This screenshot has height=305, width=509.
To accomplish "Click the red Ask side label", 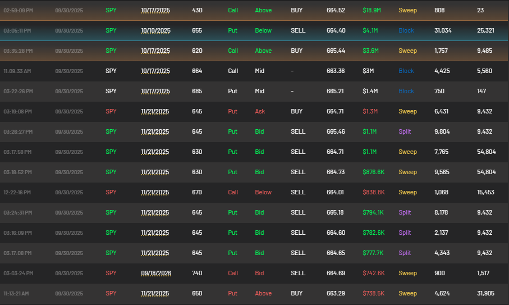I will [x=260, y=111].
